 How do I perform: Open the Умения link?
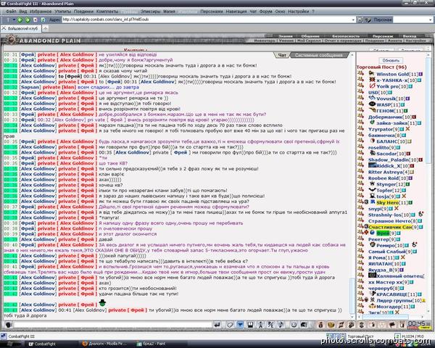tap(286, 41)
